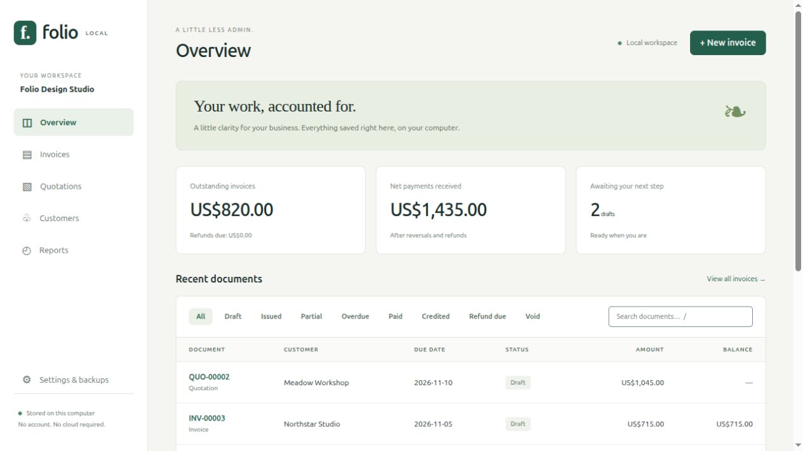
Task: Open invoice INV-00003
Action: pos(207,418)
